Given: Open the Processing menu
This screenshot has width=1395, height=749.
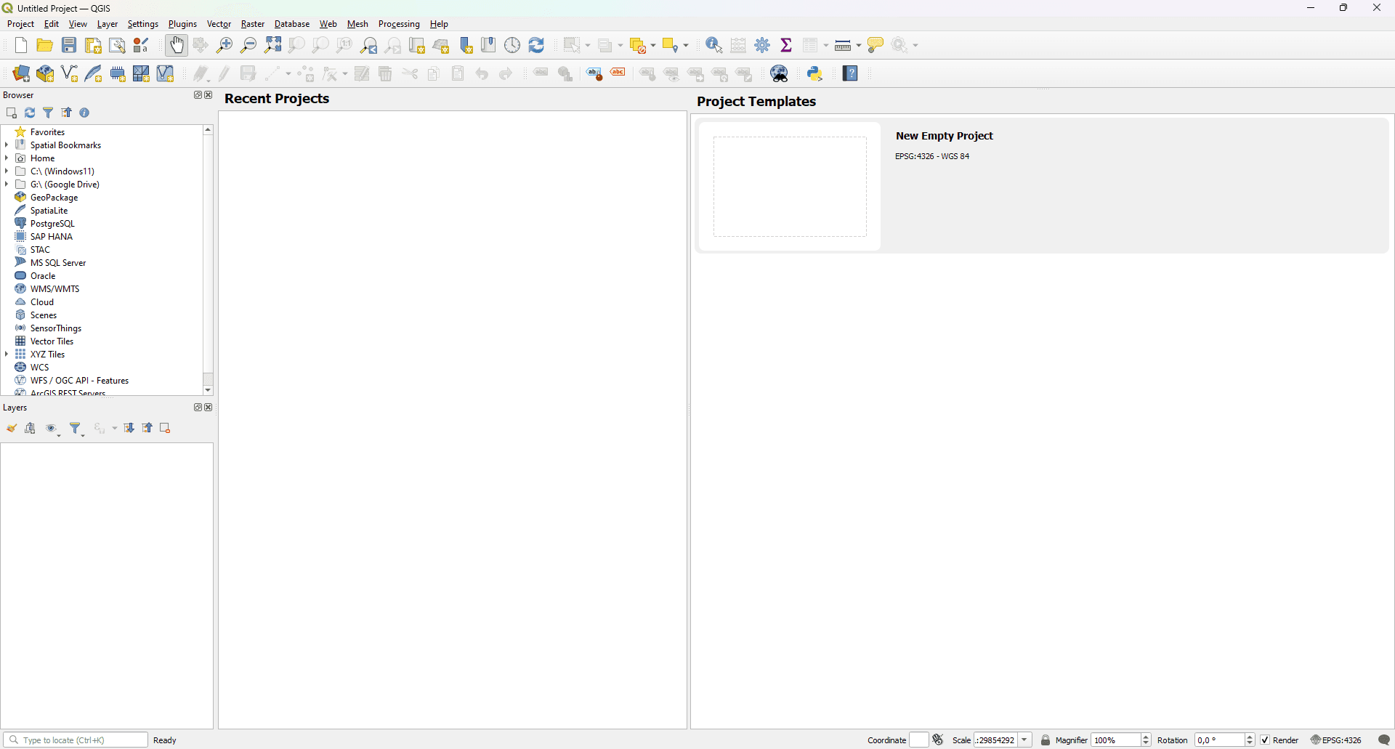Looking at the screenshot, I should pyautogui.click(x=399, y=24).
